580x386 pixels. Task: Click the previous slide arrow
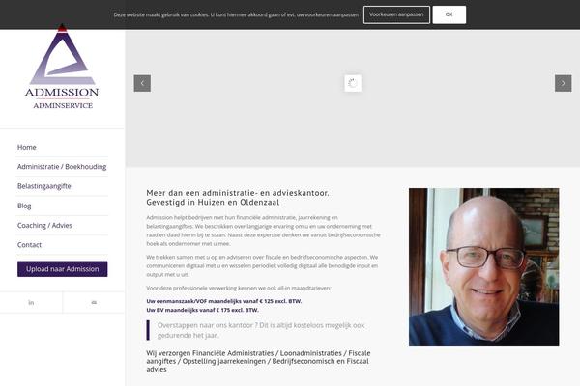click(x=142, y=83)
